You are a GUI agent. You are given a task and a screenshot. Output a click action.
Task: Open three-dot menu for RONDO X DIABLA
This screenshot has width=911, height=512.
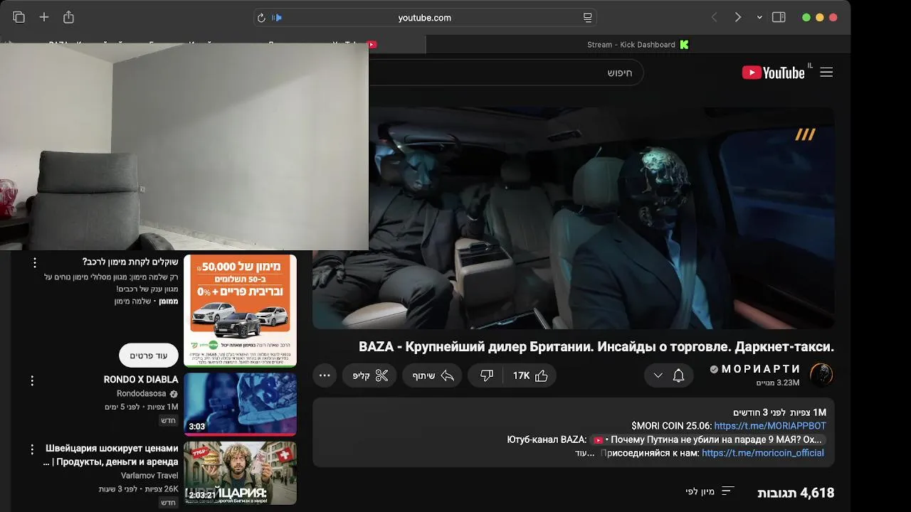[32, 381]
